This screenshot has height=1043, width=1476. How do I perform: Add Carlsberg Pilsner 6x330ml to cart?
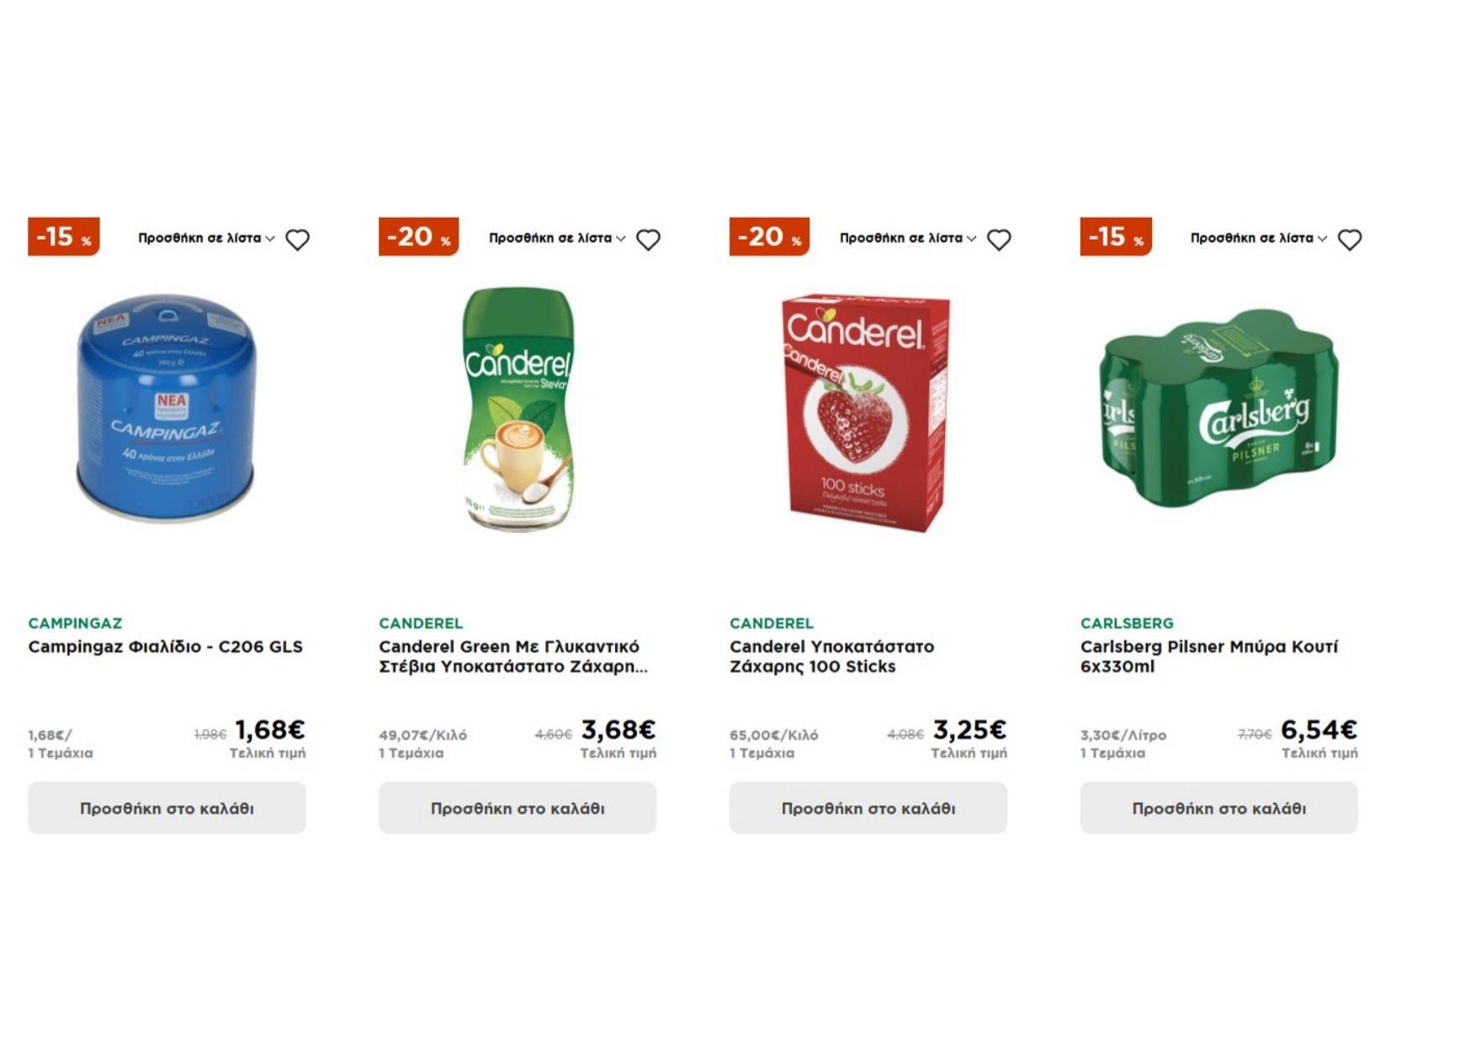click(x=1219, y=808)
